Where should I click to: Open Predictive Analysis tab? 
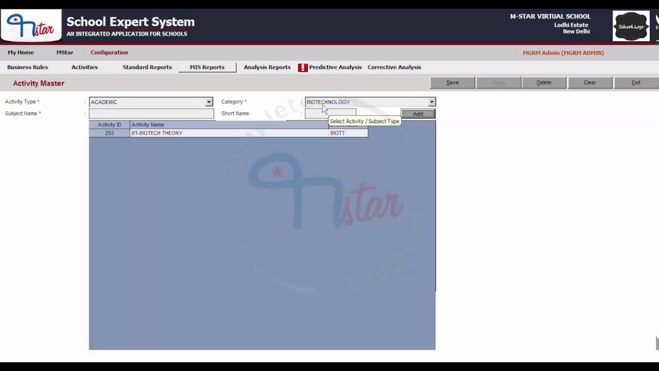coord(335,67)
